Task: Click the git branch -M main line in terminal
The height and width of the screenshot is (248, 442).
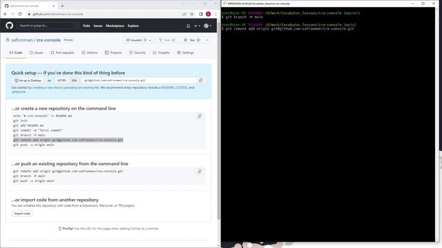Action: coord(244,17)
